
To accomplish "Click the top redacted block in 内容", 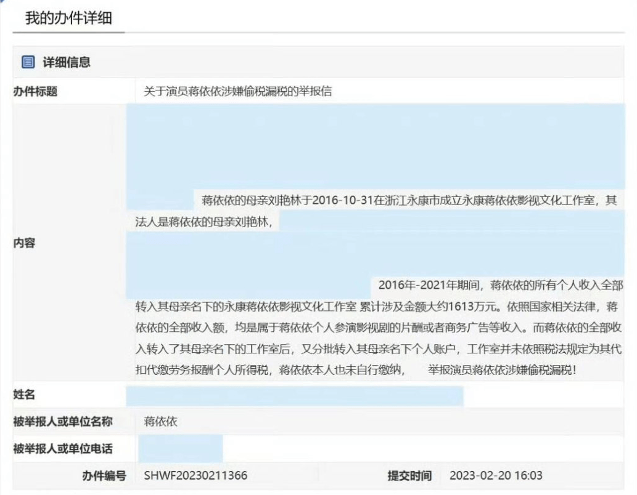I will [376, 148].
